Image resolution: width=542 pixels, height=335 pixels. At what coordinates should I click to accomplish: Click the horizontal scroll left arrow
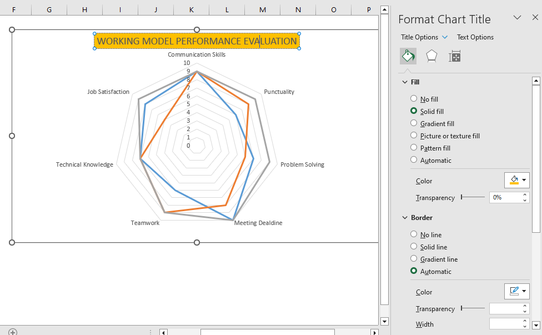pyautogui.click(x=163, y=332)
